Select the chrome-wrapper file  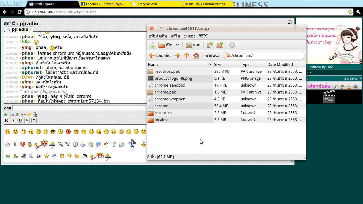pos(226,99)
